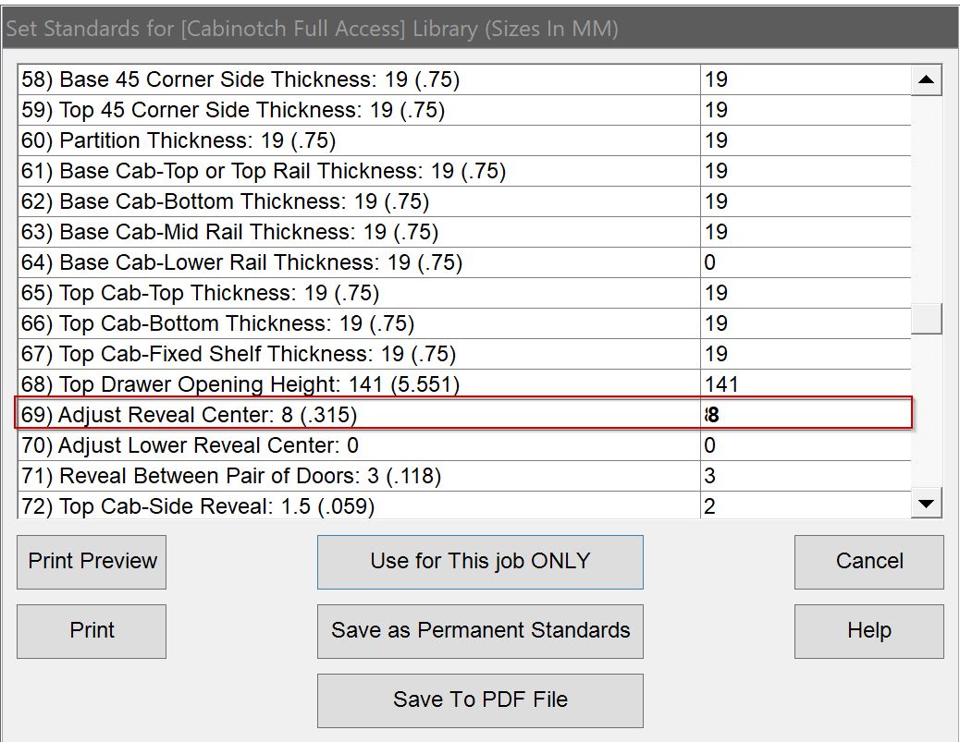The image size is (960, 742).
Task: Click Adjust Lower Reveal Center value cell
Action: 805,445
